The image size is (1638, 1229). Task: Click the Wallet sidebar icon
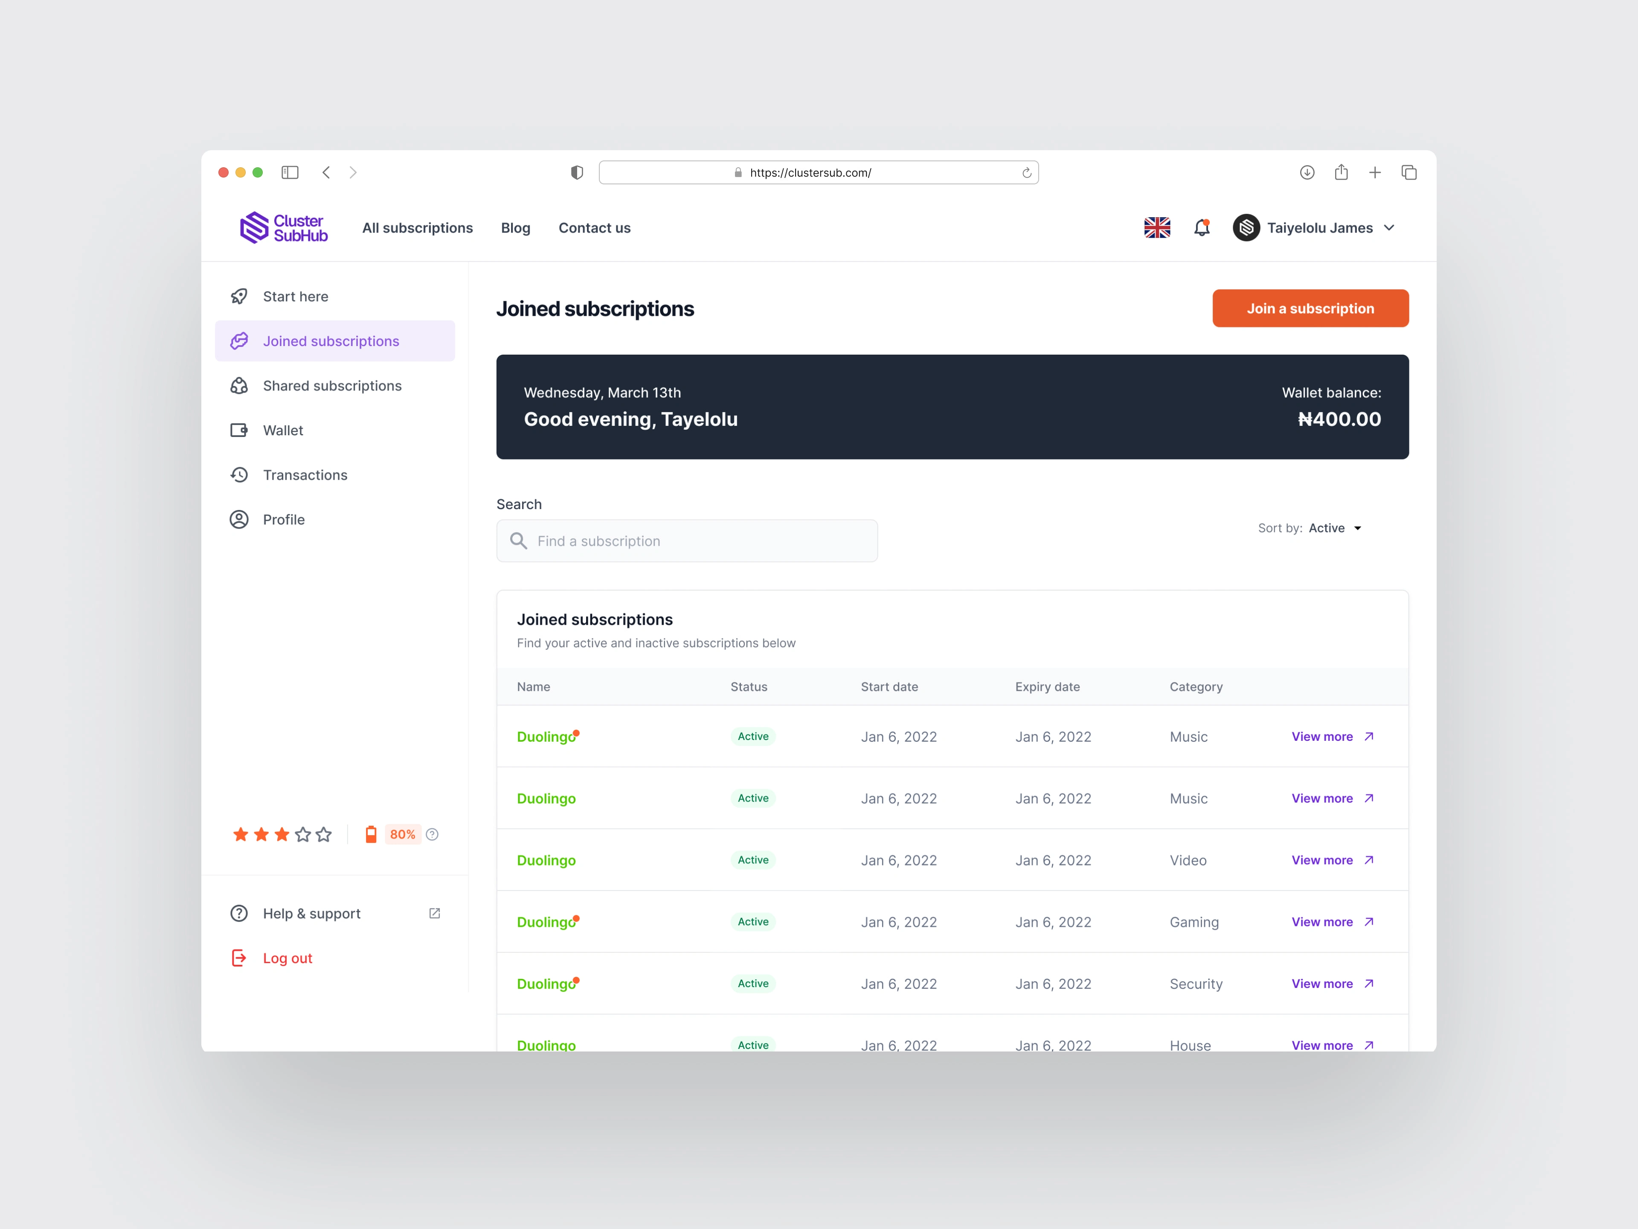coord(239,431)
